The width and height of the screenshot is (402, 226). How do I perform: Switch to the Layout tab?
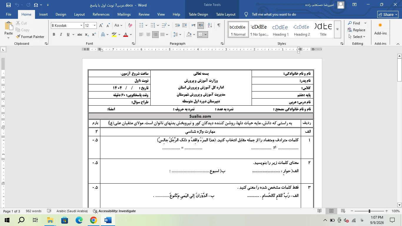click(79, 14)
